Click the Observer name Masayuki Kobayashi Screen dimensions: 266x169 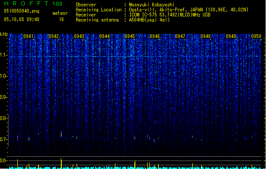(x=152, y=5)
